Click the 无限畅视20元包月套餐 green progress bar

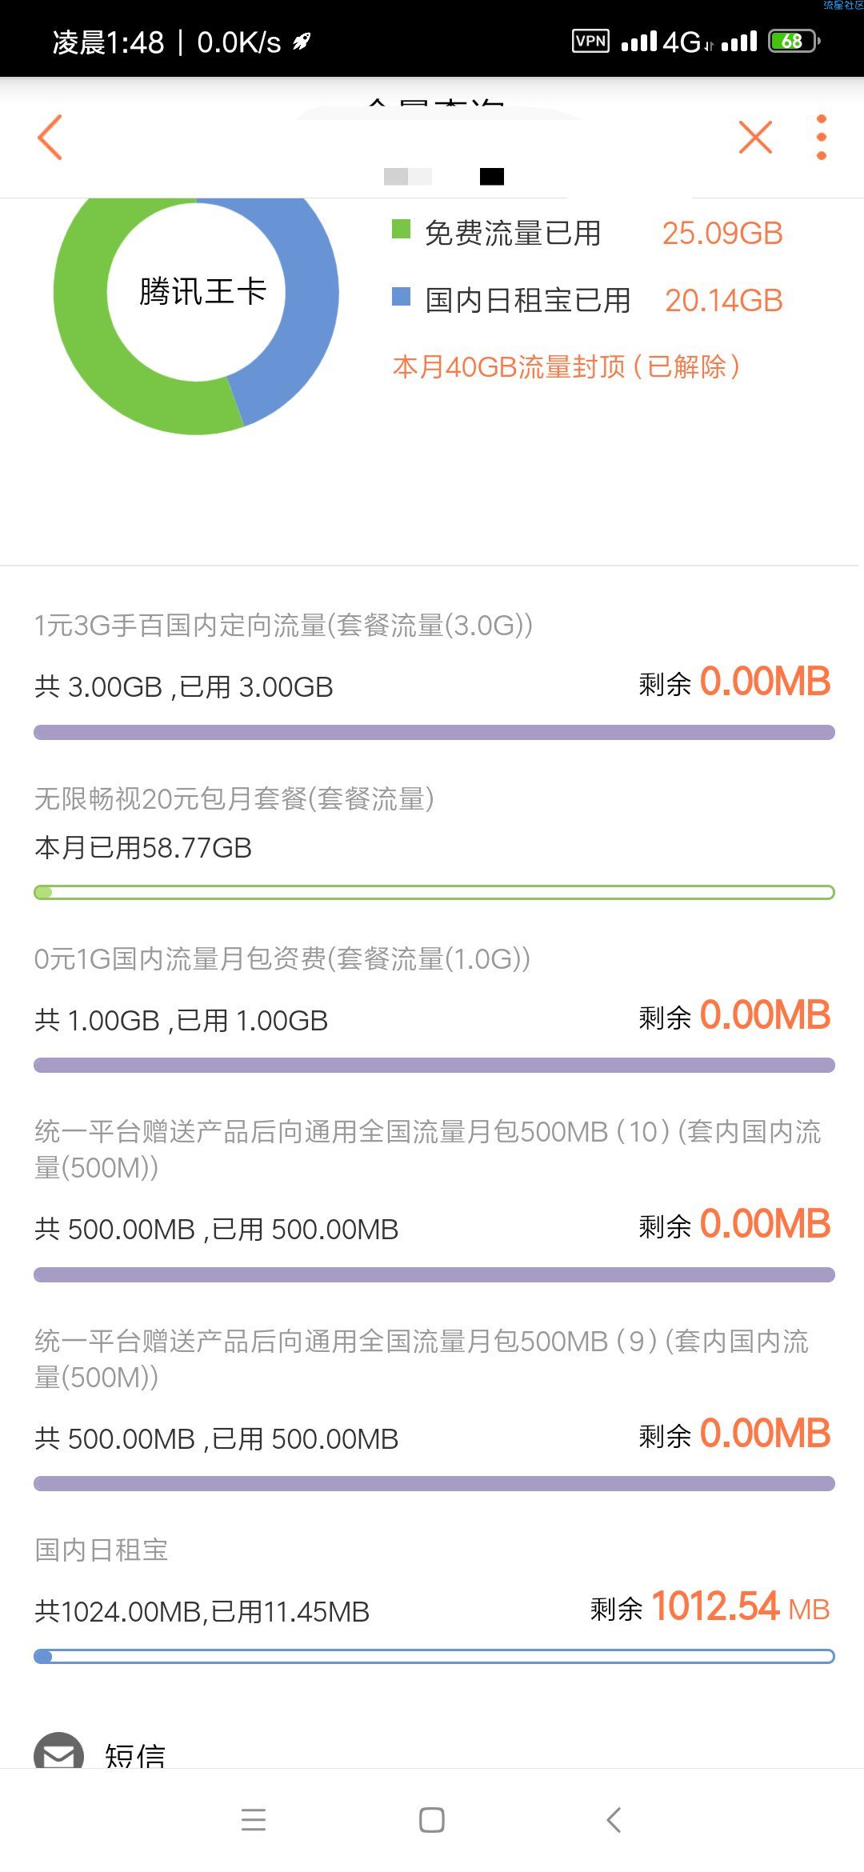tap(434, 892)
